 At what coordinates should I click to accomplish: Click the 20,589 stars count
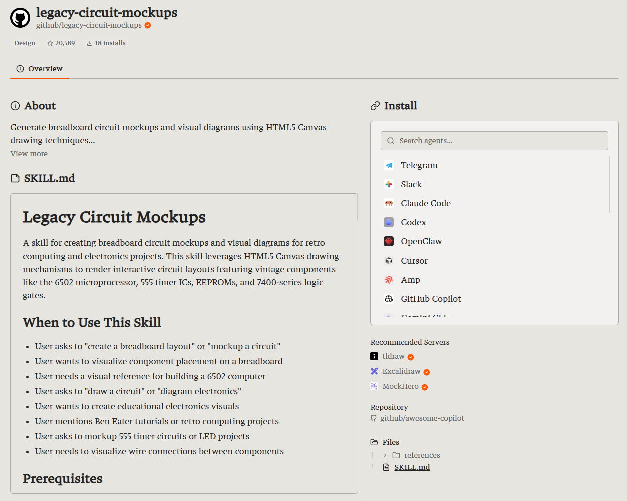(x=65, y=43)
